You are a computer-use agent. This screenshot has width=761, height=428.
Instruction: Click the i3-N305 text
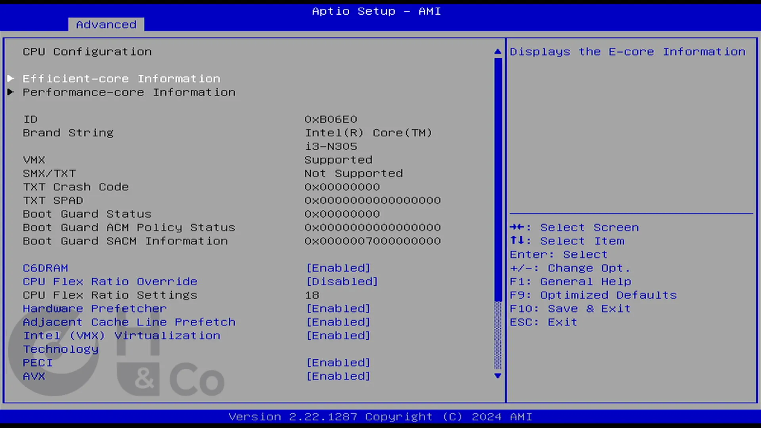[x=331, y=146]
